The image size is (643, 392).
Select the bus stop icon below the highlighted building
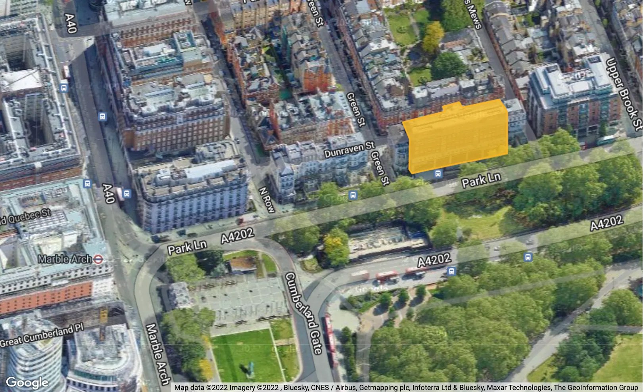[438, 174]
